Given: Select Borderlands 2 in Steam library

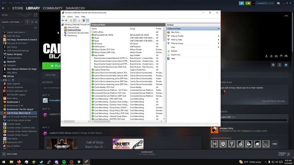Looking at the screenshot, I should tap(13, 102).
